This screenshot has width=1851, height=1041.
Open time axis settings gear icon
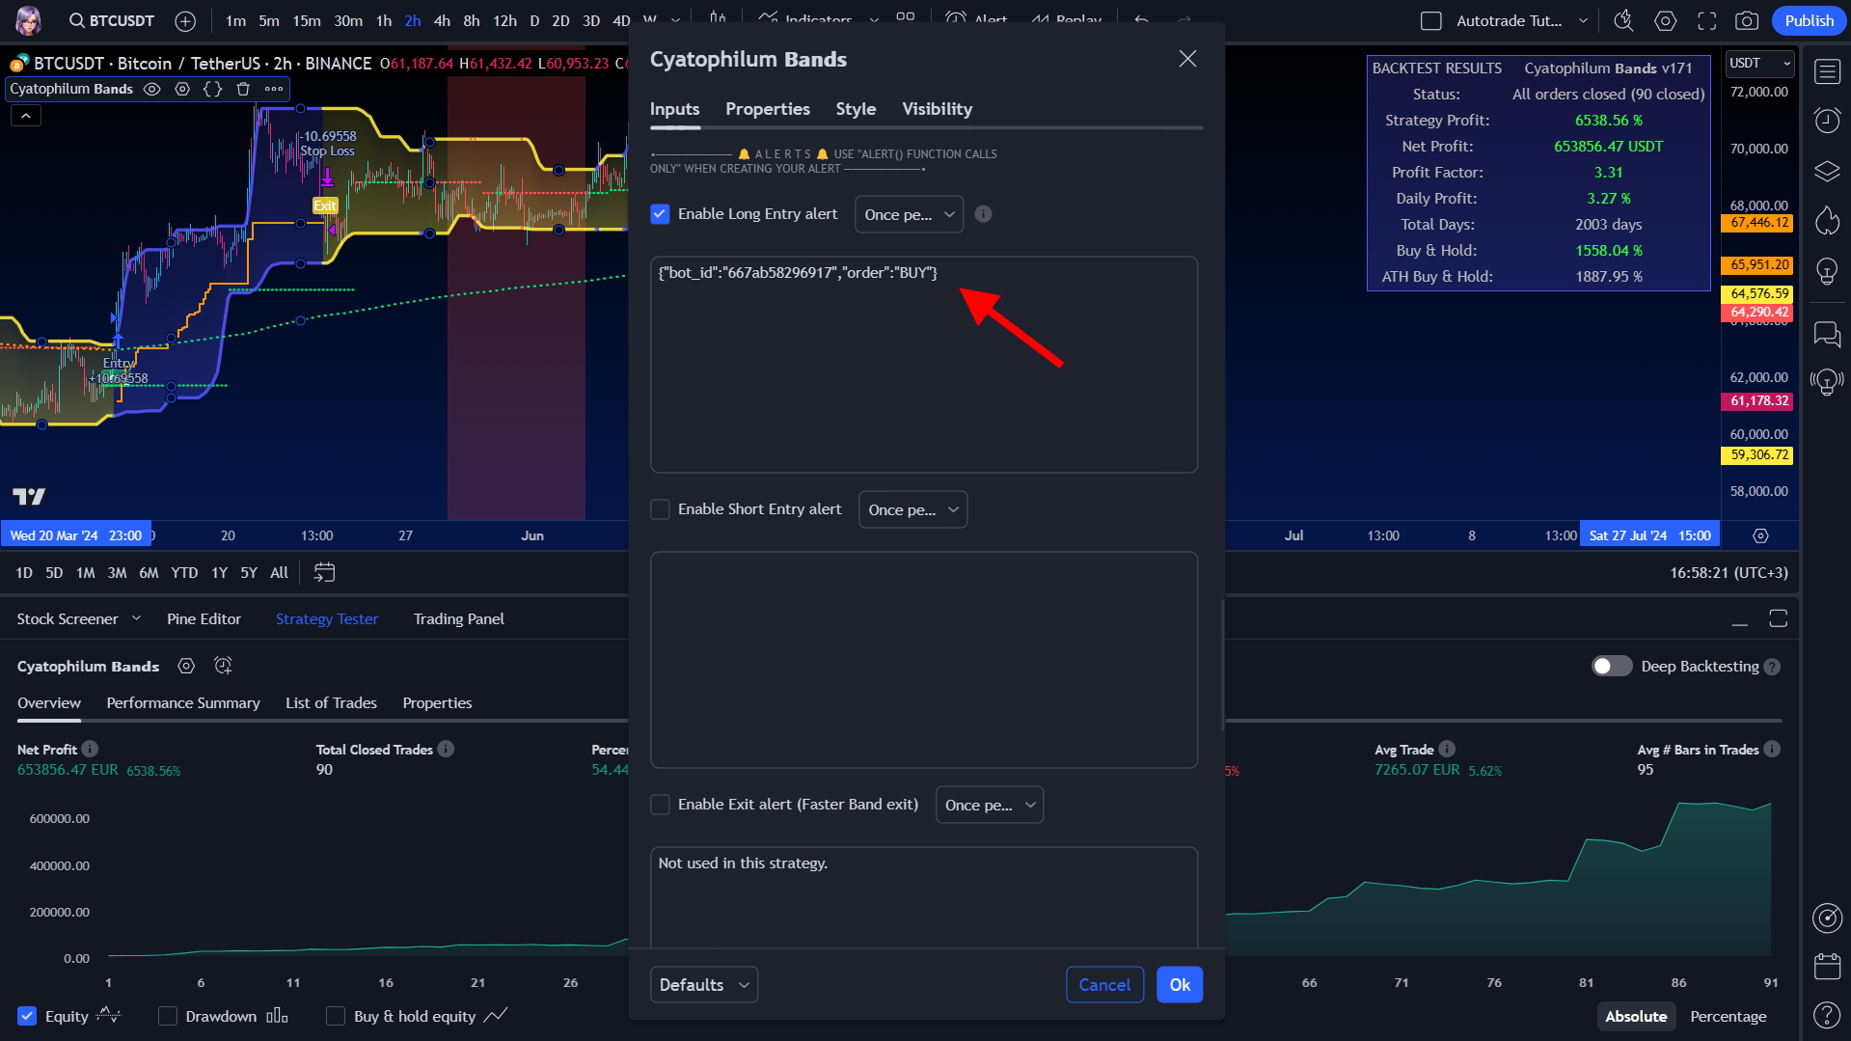pos(1760,535)
